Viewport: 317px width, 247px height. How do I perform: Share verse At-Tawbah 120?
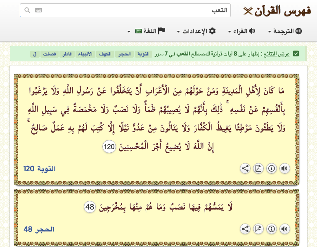click(x=245, y=168)
